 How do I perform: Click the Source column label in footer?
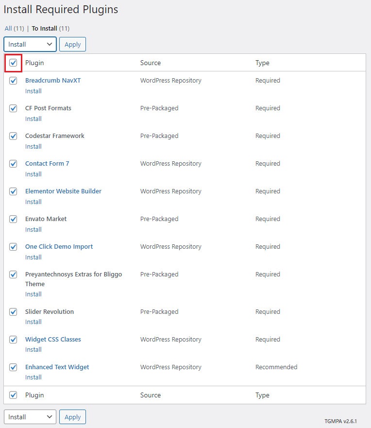pos(151,395)
